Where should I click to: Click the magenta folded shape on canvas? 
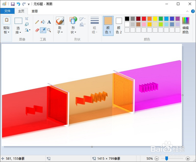tap(149, 87)
